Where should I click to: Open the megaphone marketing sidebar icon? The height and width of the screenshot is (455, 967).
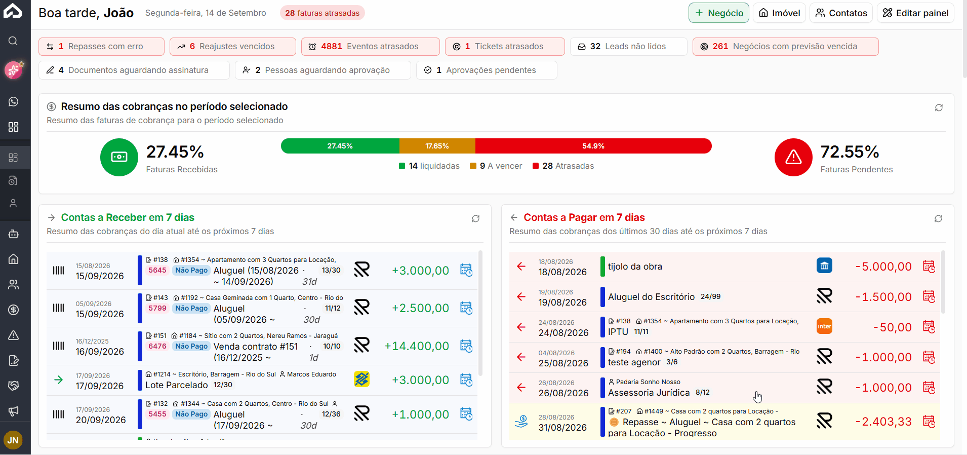[x=13, y=411]
